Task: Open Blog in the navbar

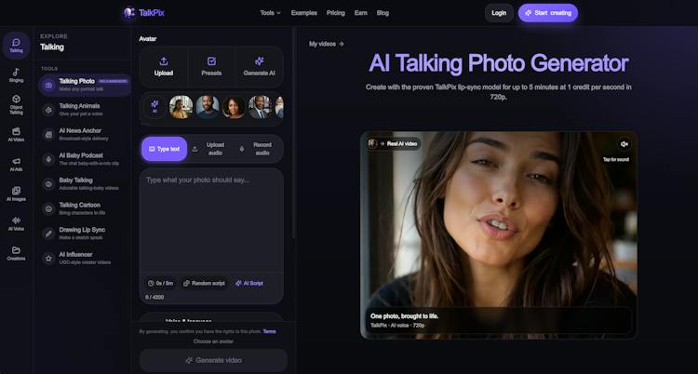Action: (383, 13)
